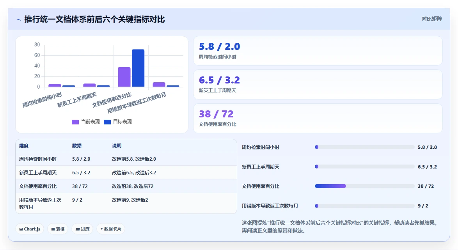Click description 改造前6.5, 改造后3.2
458x250 pixels.
[x=134, y=173]
